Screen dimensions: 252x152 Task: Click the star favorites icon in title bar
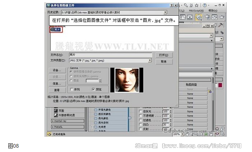tap(197, 5)
